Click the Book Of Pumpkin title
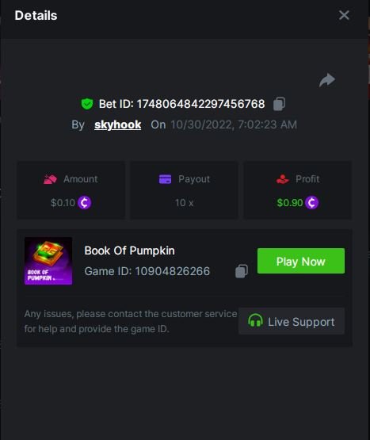 (129, 251)
